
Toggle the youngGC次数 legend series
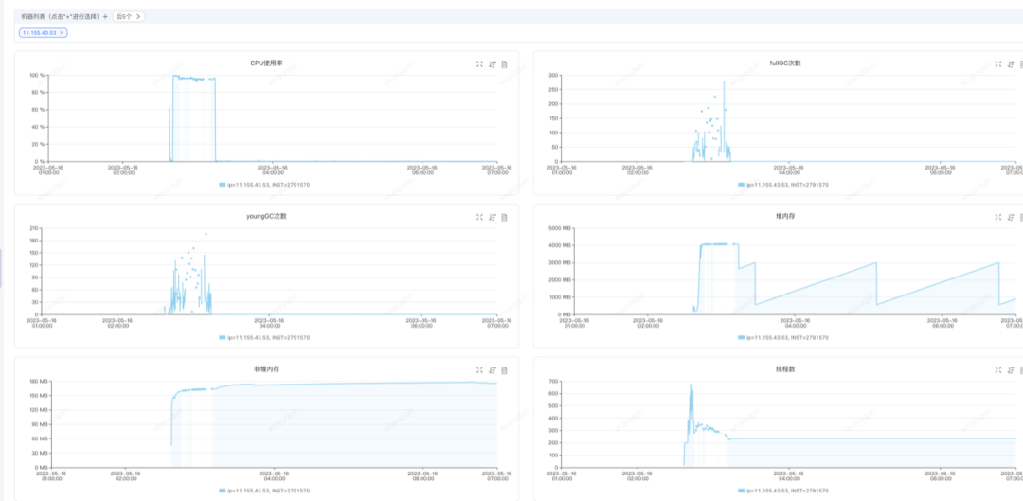(x=264, y=337)
